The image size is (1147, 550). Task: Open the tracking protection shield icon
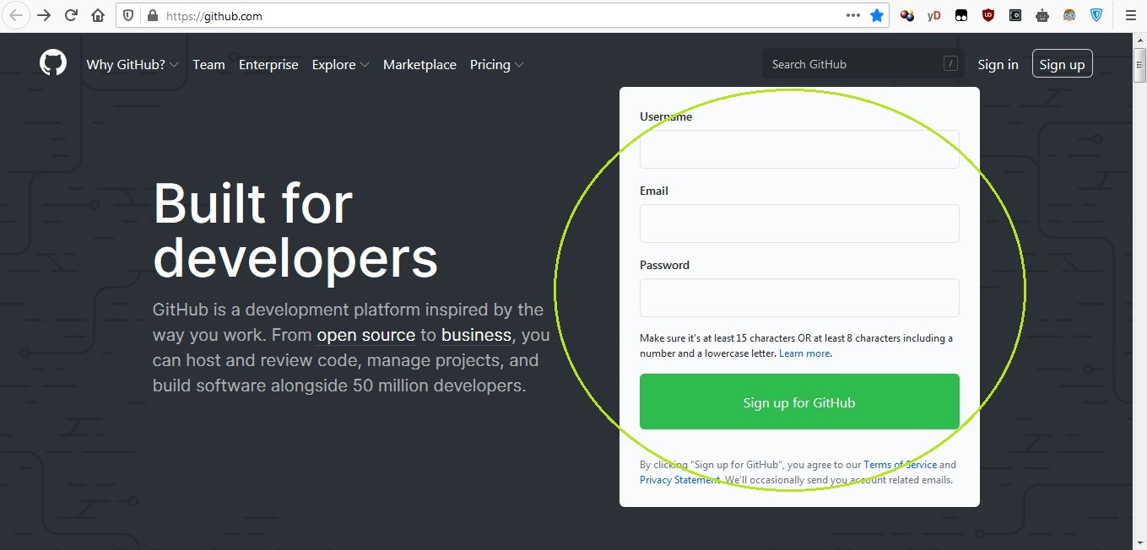click(x=128, y=15)
